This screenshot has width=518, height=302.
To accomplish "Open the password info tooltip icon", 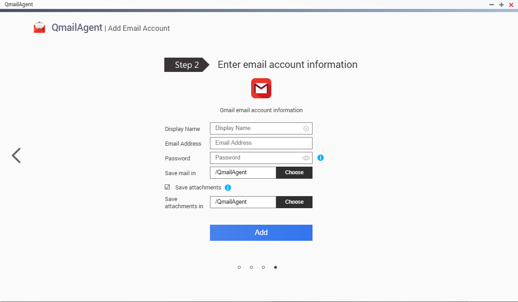I will click(x=321, y=158).
